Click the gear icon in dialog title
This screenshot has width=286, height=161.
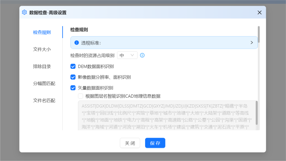[24, 12]
